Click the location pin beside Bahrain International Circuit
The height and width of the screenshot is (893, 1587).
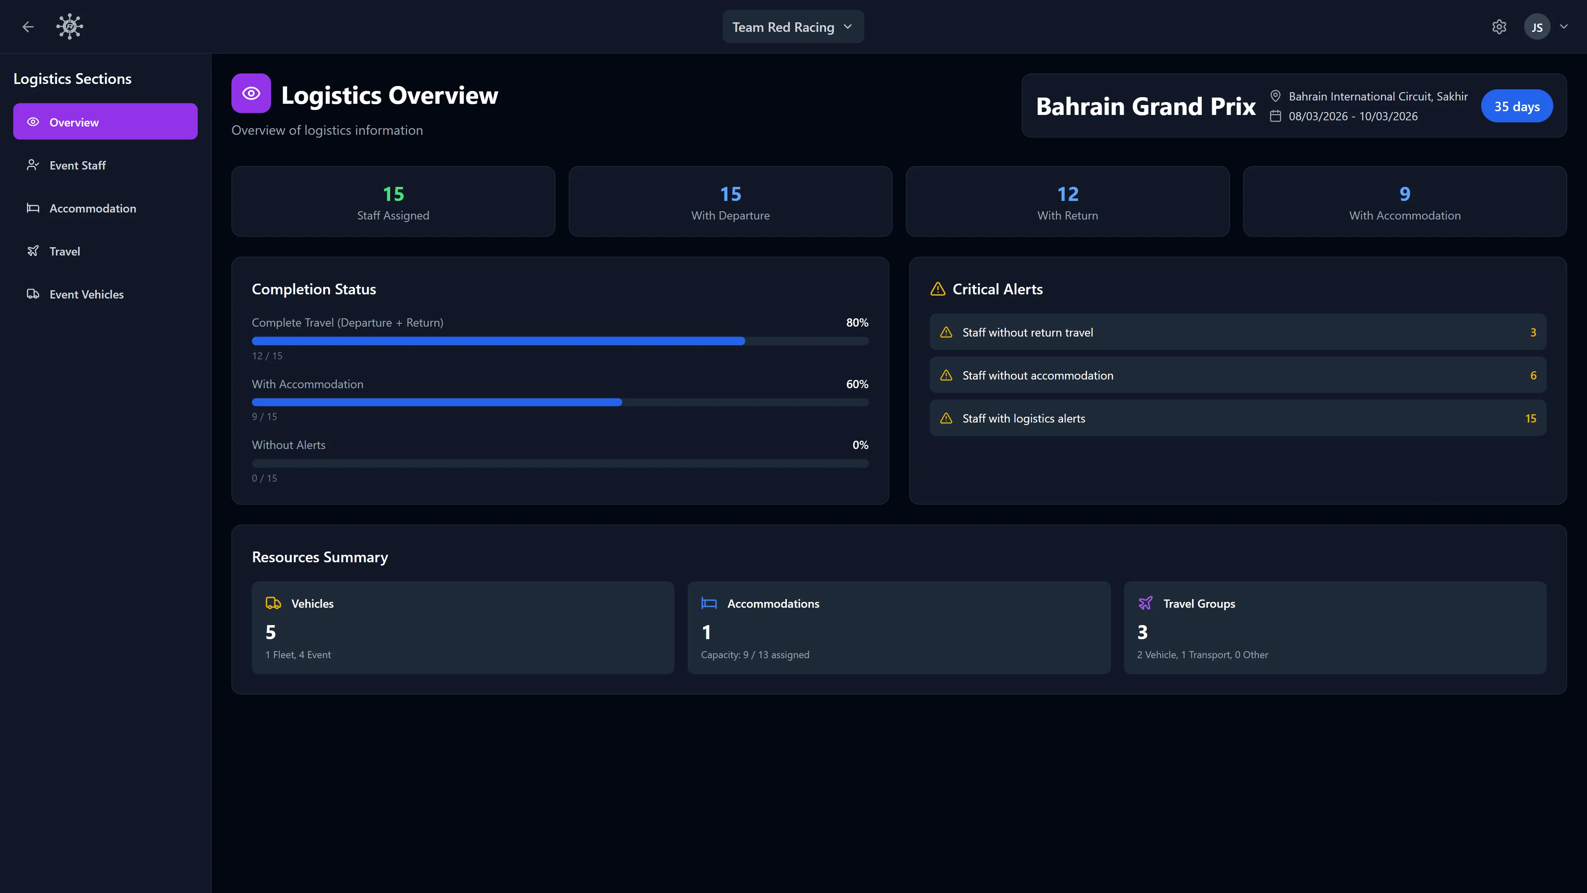click(x=1275, y=96)
